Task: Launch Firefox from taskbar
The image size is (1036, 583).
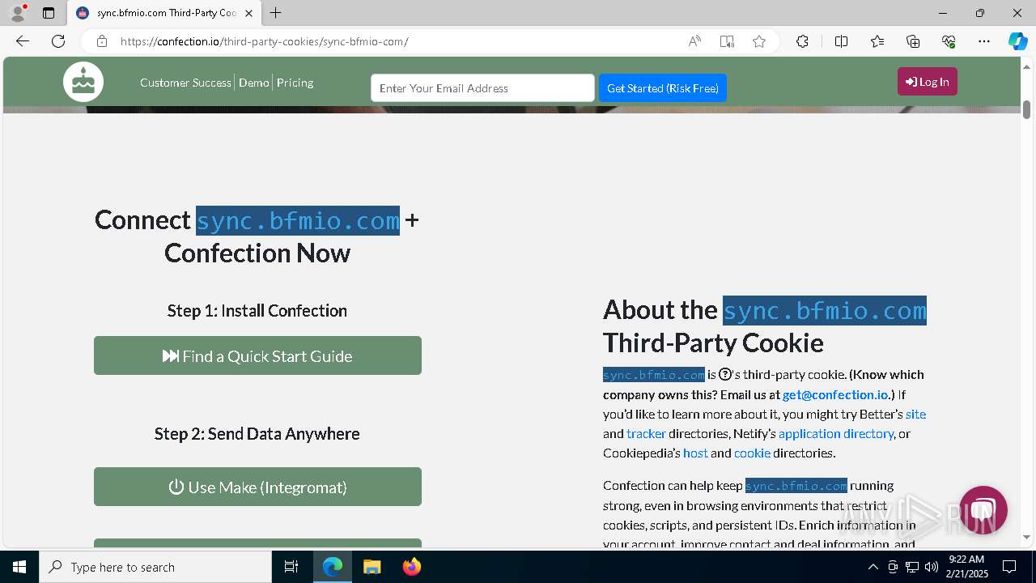Action: 411,567
